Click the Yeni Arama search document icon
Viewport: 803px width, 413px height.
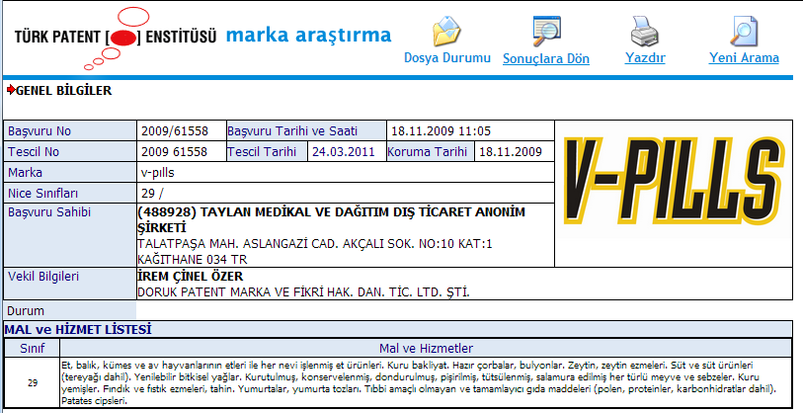click(x=744, y=31)
